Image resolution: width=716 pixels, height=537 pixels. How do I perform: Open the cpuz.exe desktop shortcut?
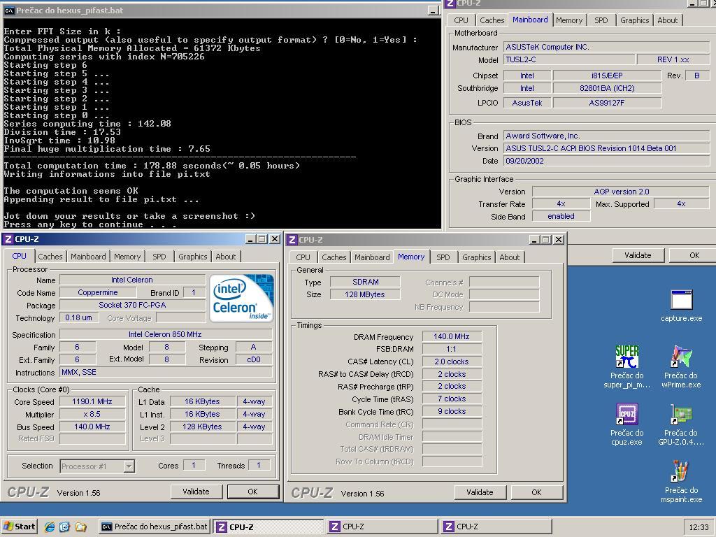(x=626, y=424)
